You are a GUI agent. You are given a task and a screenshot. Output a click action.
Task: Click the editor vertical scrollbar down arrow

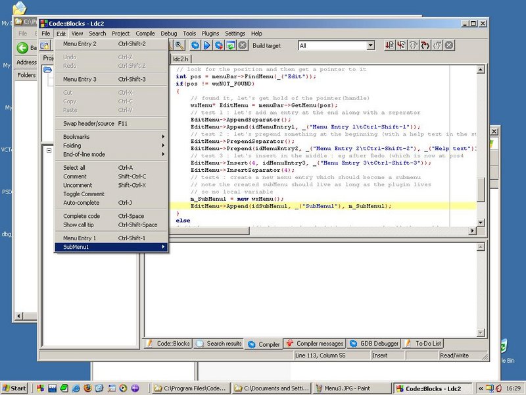481,223
